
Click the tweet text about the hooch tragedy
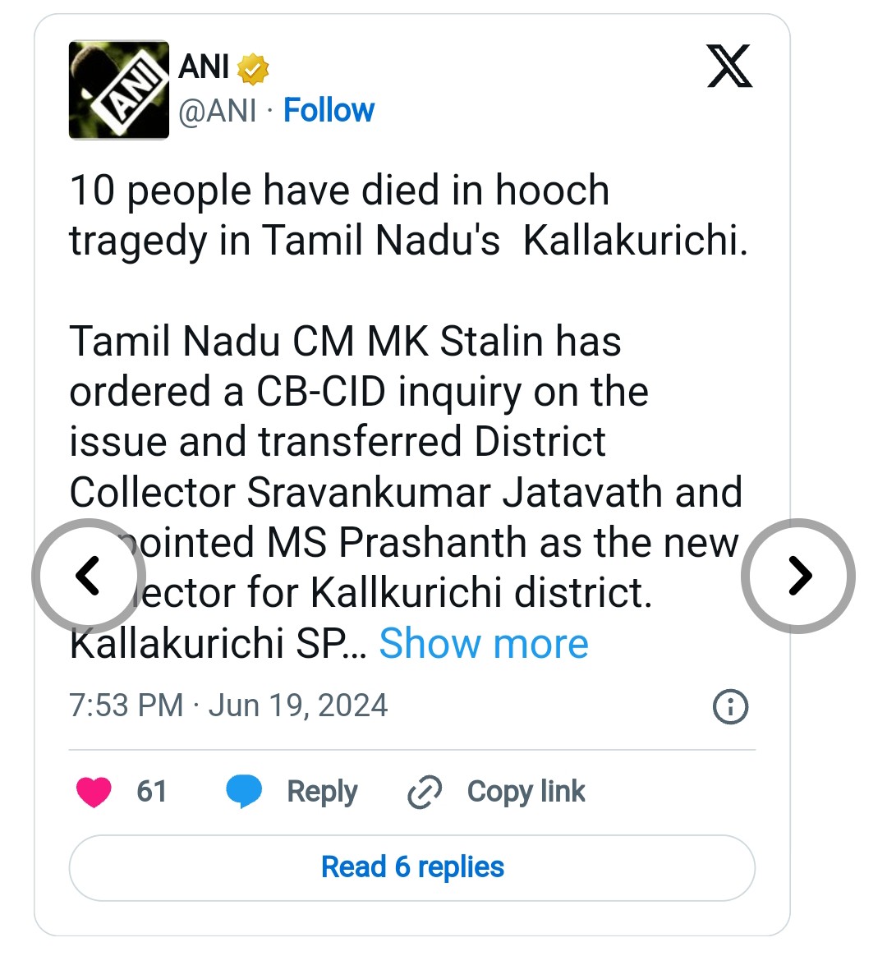[408, 216]
